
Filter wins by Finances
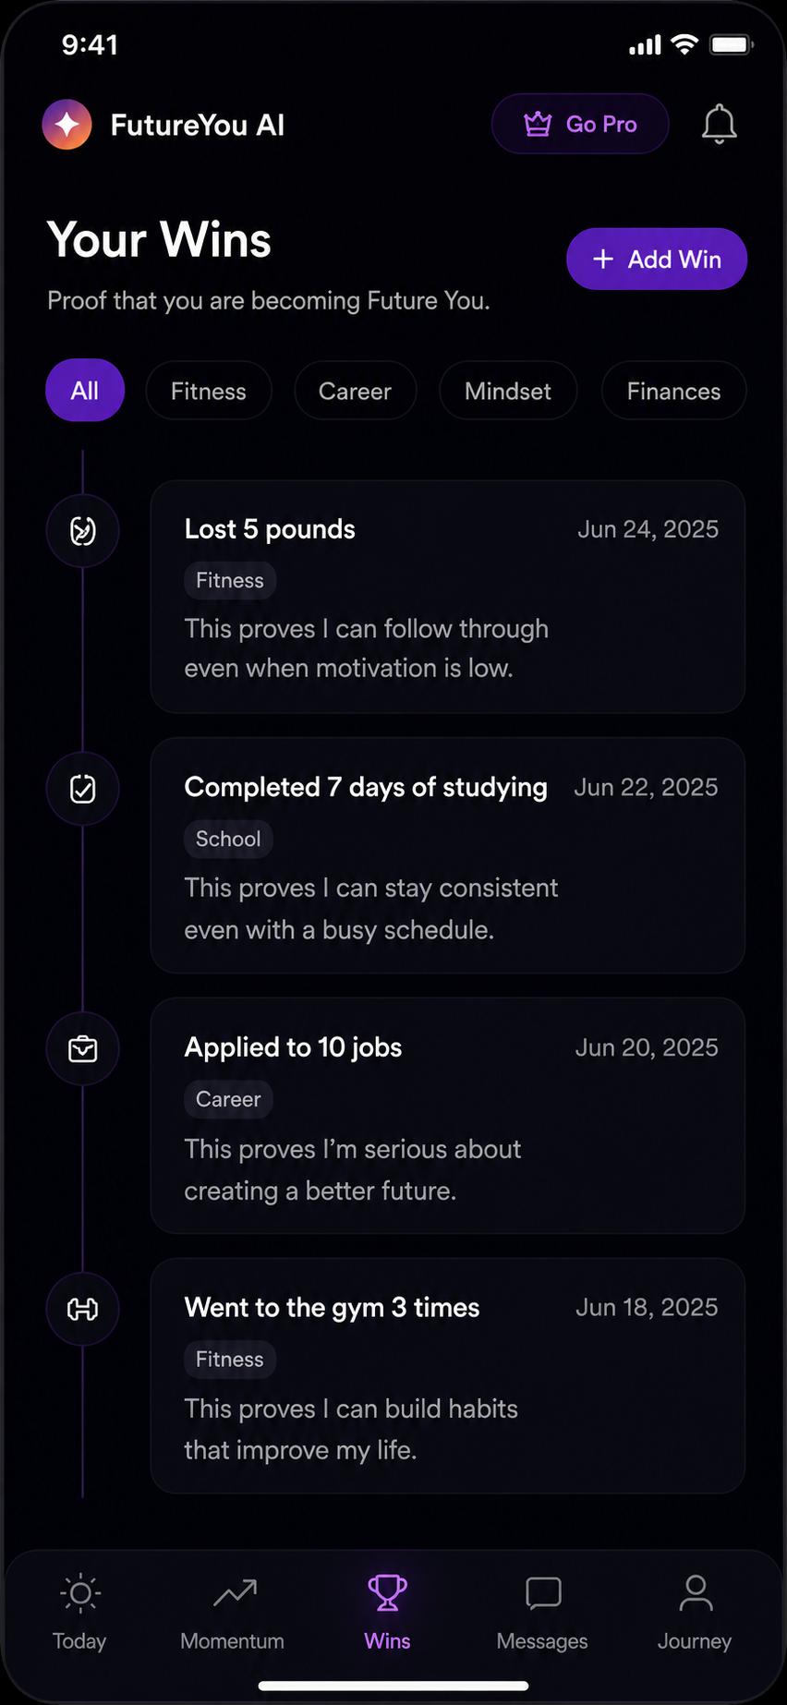point(673,391)
